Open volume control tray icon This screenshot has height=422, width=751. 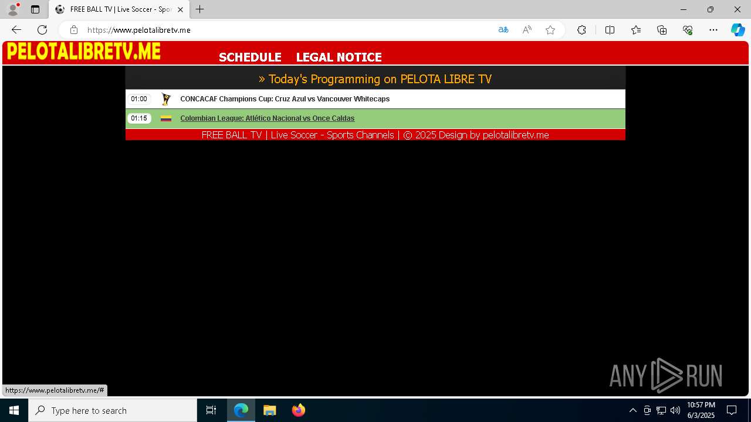click(675, 410)
